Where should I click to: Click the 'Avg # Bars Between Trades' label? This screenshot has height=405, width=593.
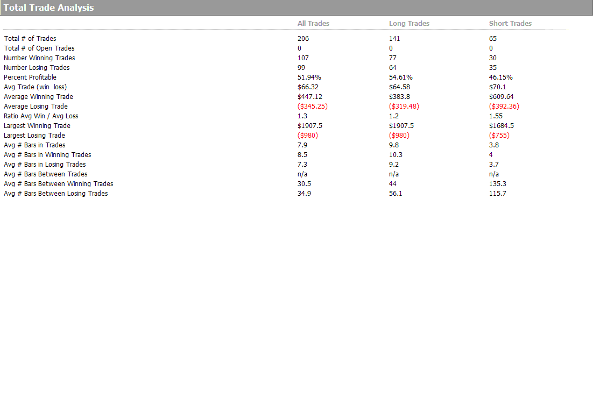click(x=45, y=174)
